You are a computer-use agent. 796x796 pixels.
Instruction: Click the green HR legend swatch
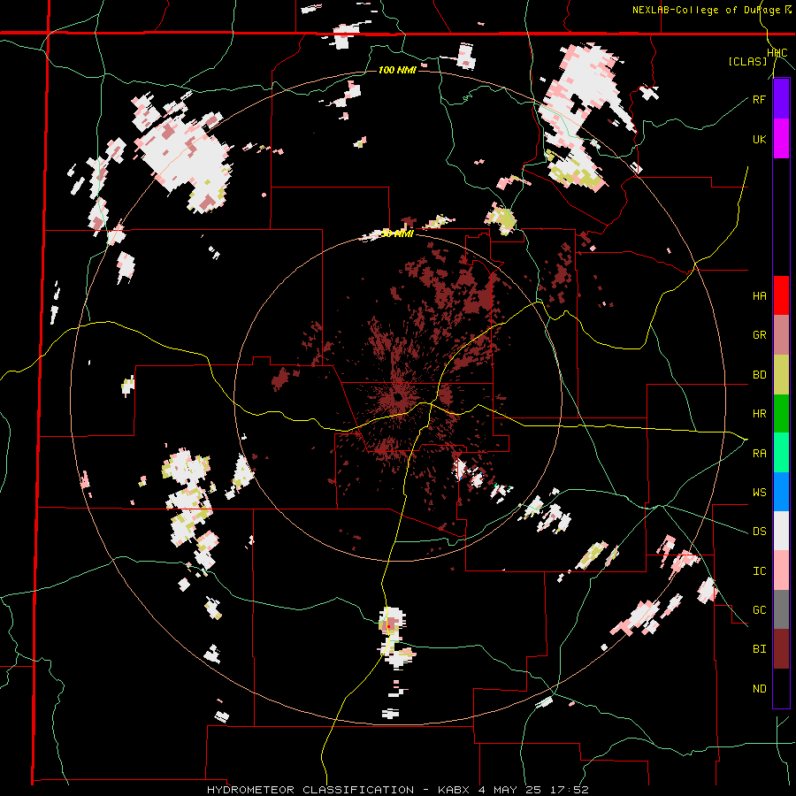(x=781, y=414)
